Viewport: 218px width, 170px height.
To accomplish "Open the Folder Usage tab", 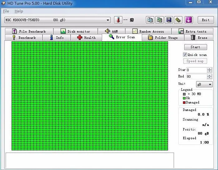I will click(163, 38).
